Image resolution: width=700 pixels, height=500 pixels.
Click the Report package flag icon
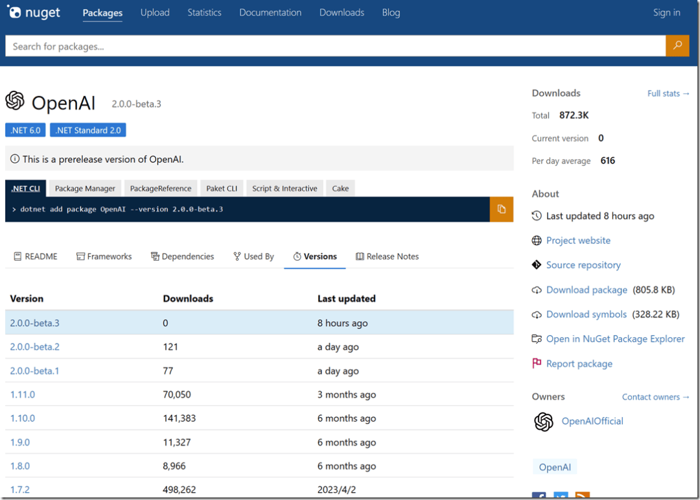point(537,364)
